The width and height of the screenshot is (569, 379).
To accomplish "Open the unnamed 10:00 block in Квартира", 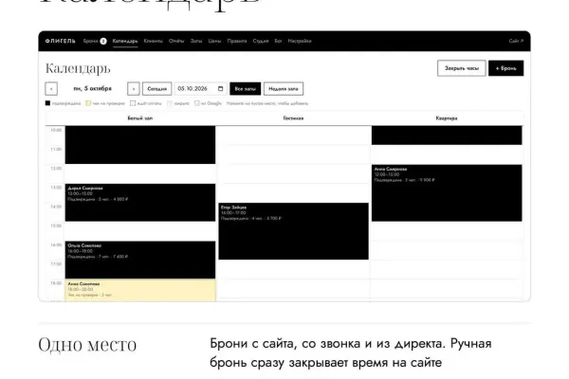I will click(x=447, y=135).
